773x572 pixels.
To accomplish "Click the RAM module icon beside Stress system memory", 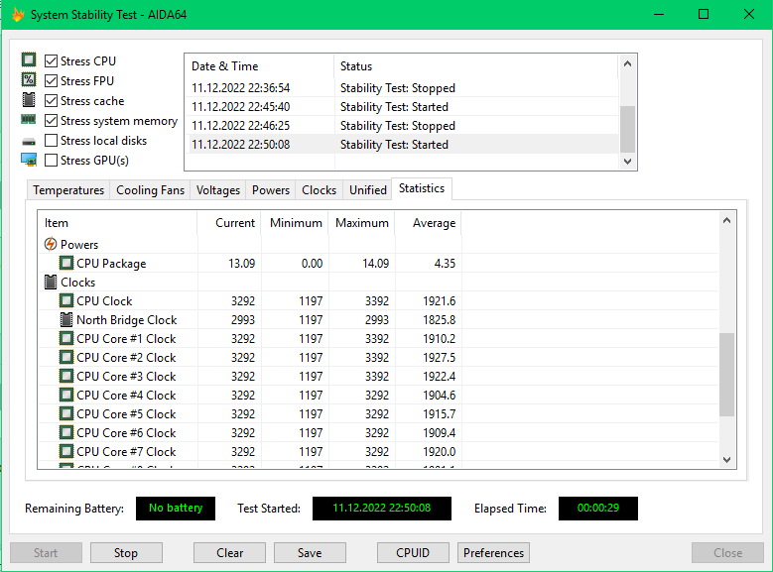I will [x=29, y=119].
